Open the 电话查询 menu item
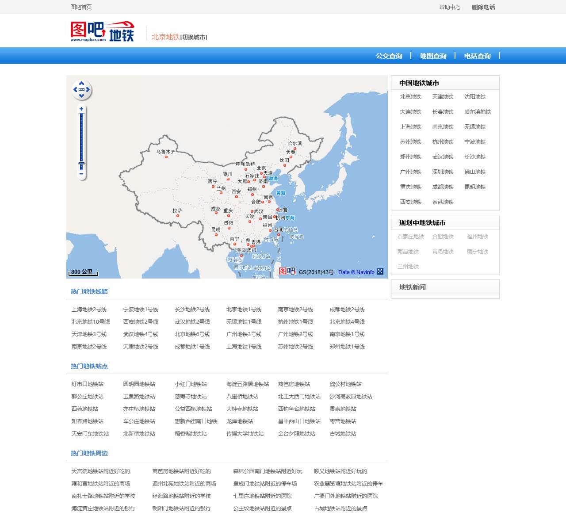The width and height of the screenshot is (566, 516). [477, 56]
